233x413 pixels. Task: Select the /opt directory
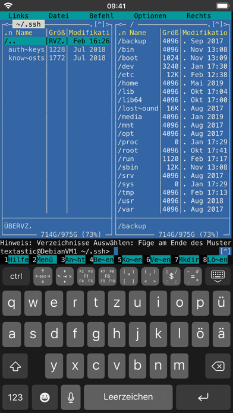pyautogui.click(x=126, y=134)
